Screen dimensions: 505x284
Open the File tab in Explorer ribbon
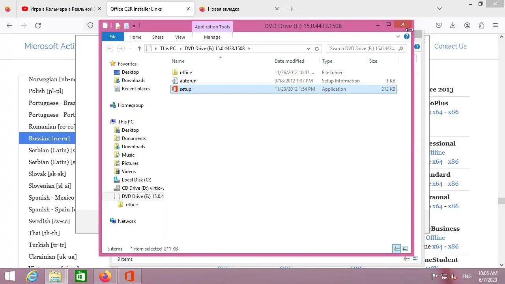pos(113,37)
